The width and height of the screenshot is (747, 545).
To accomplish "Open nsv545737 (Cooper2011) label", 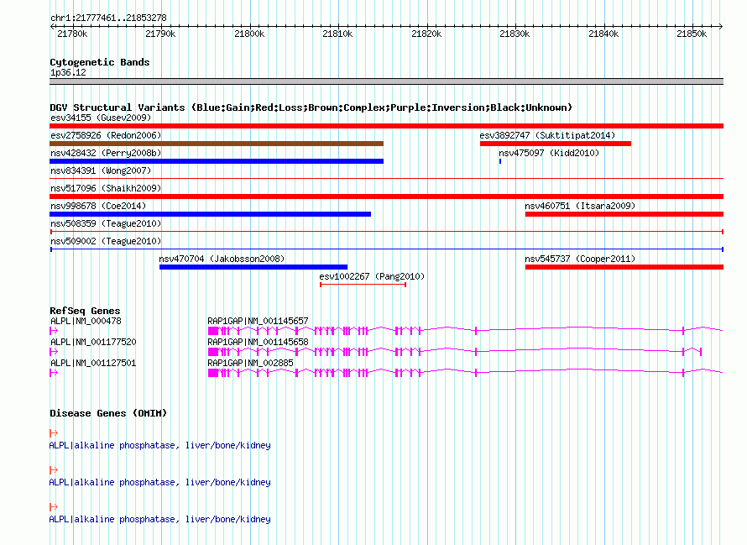I will pos(580,259).
